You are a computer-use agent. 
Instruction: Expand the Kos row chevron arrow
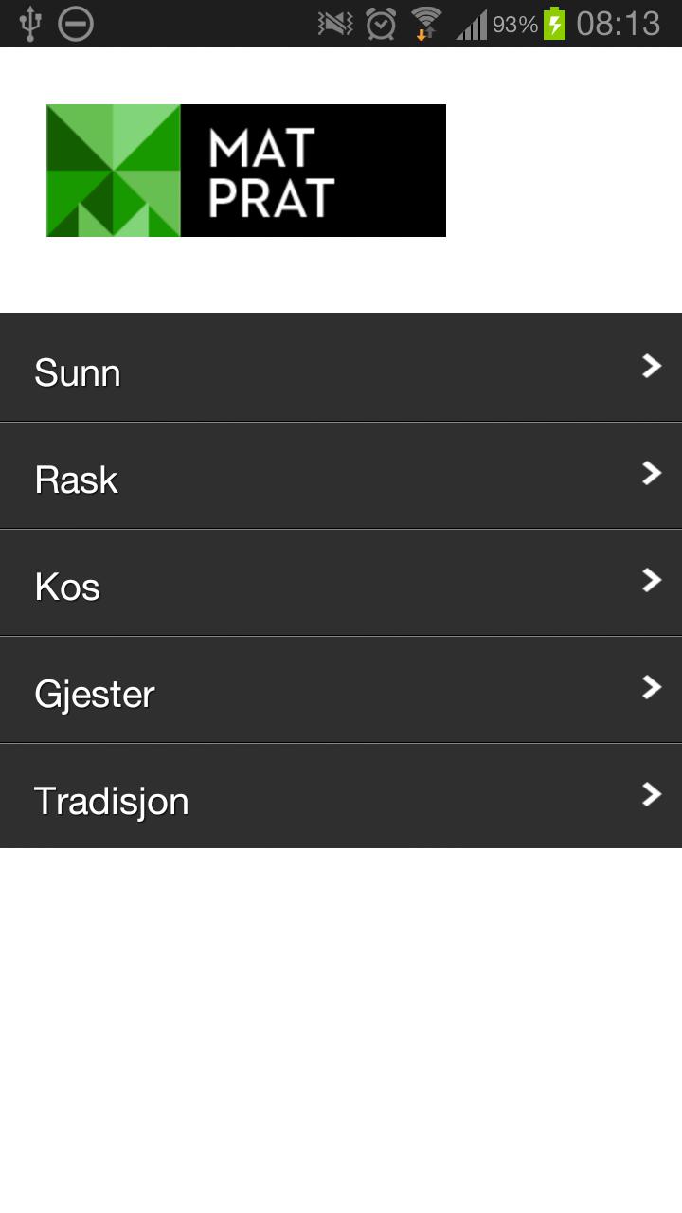(x=651, y=580)
